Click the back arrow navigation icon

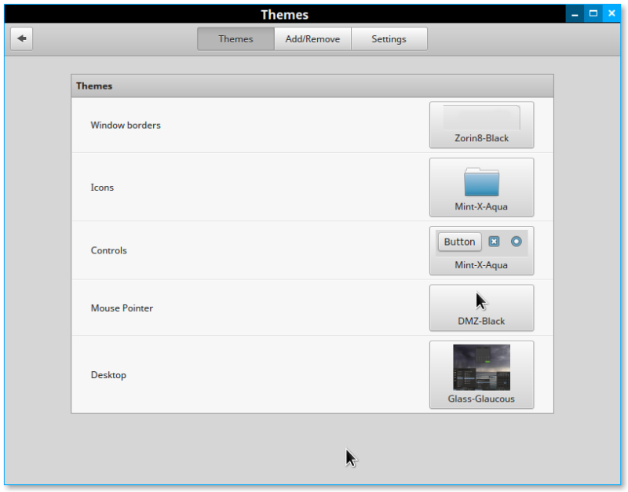pos(21,38)
